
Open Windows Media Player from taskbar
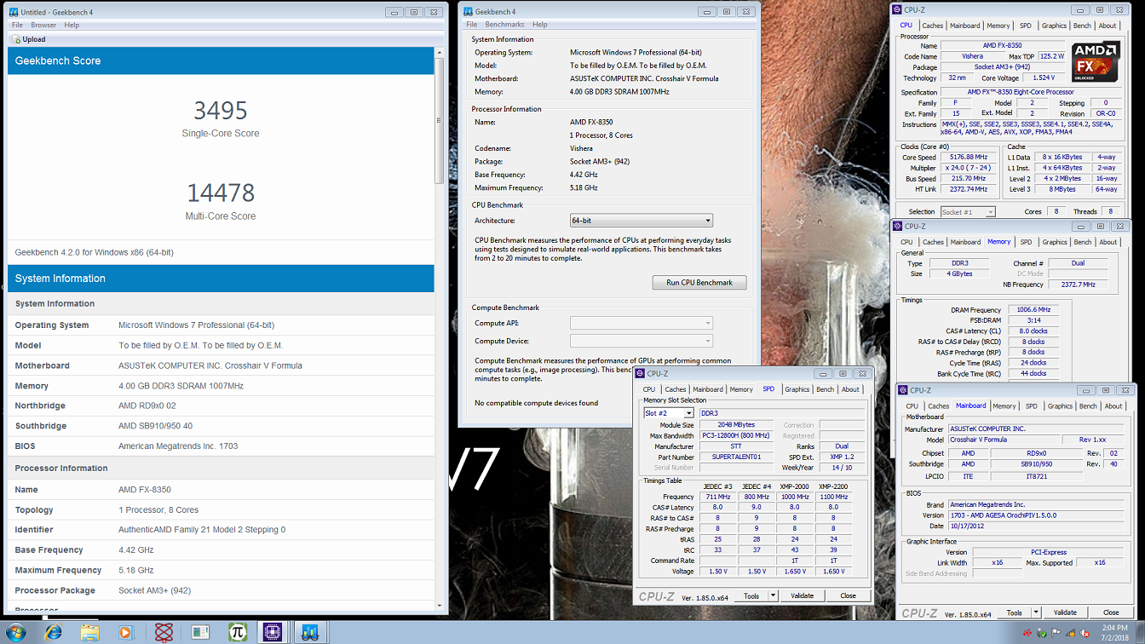coord(126,632)
